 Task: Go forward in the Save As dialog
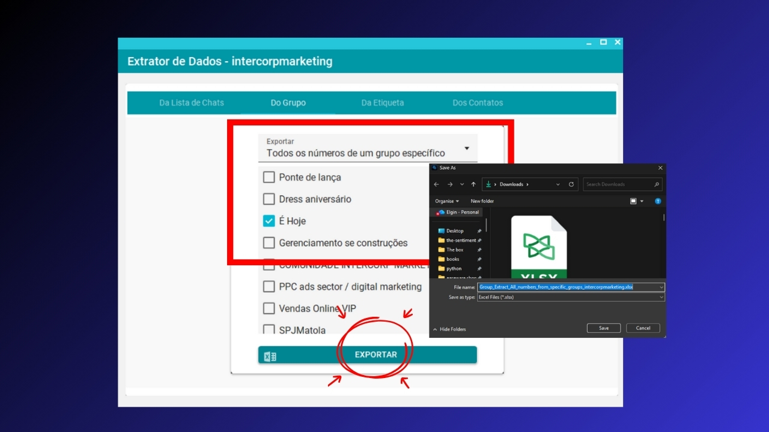pos(449,184)
